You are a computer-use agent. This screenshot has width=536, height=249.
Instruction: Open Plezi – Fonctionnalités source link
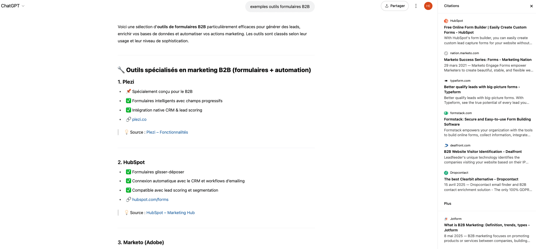167,132
